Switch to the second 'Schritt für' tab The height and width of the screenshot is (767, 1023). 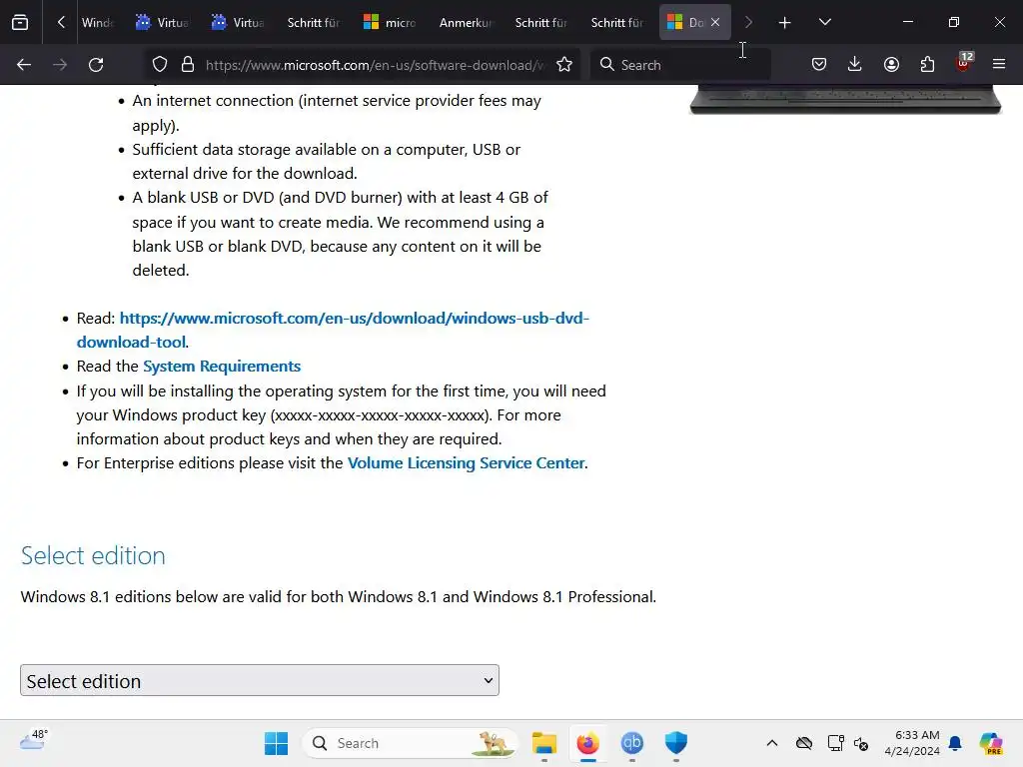(x=541, y=23)
